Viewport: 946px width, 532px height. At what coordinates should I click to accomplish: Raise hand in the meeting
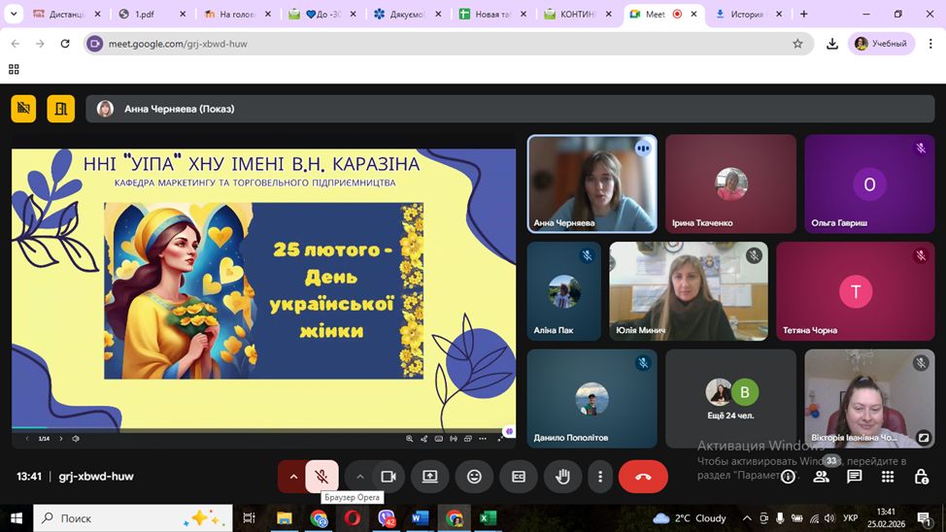[x=561, y=477]
